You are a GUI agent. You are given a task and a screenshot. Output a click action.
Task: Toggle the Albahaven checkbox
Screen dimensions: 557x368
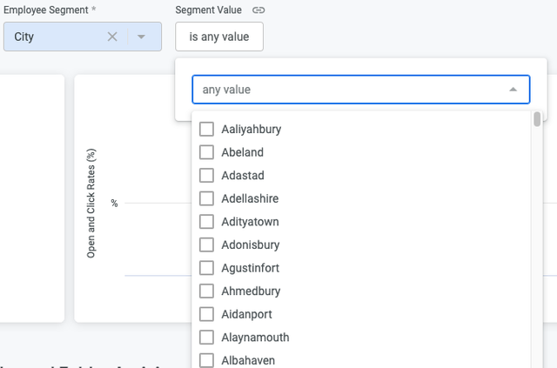coord(207,360)
